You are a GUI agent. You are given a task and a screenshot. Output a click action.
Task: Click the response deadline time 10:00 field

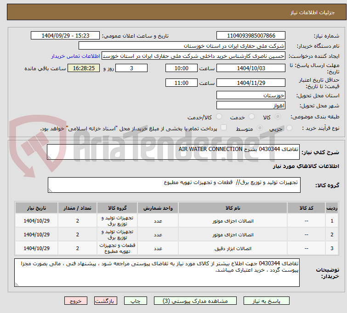tap(181, 68)
